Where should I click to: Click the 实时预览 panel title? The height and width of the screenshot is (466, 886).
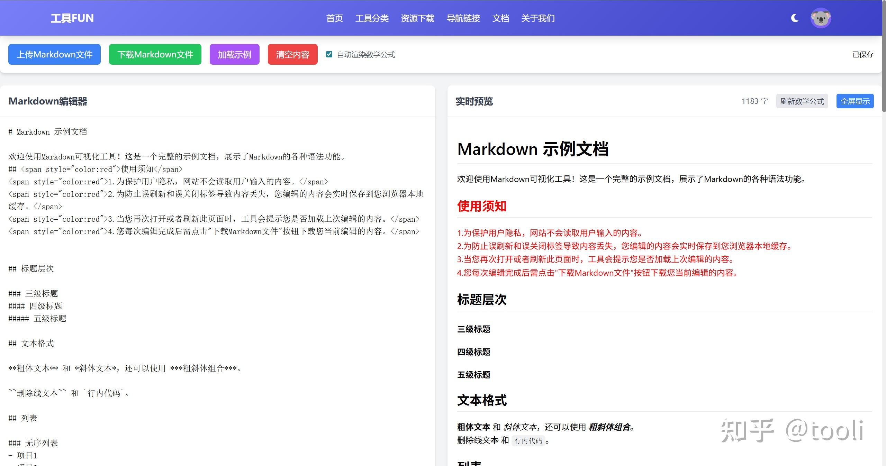coord(474,101)
